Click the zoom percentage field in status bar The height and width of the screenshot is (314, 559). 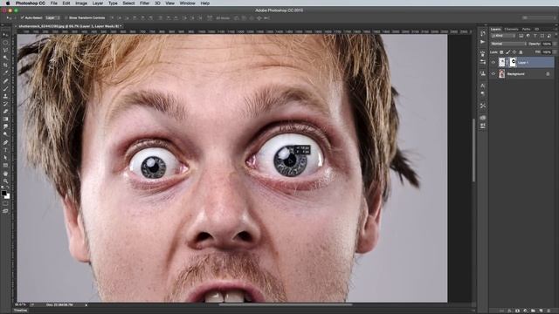click(21, 304)
